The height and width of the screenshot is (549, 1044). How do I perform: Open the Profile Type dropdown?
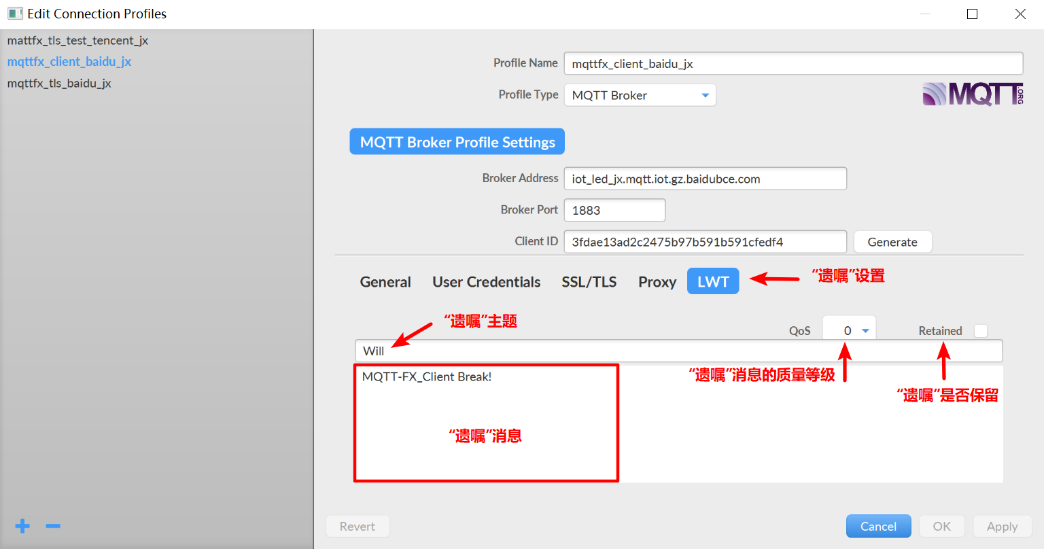[x=640, y=95]
